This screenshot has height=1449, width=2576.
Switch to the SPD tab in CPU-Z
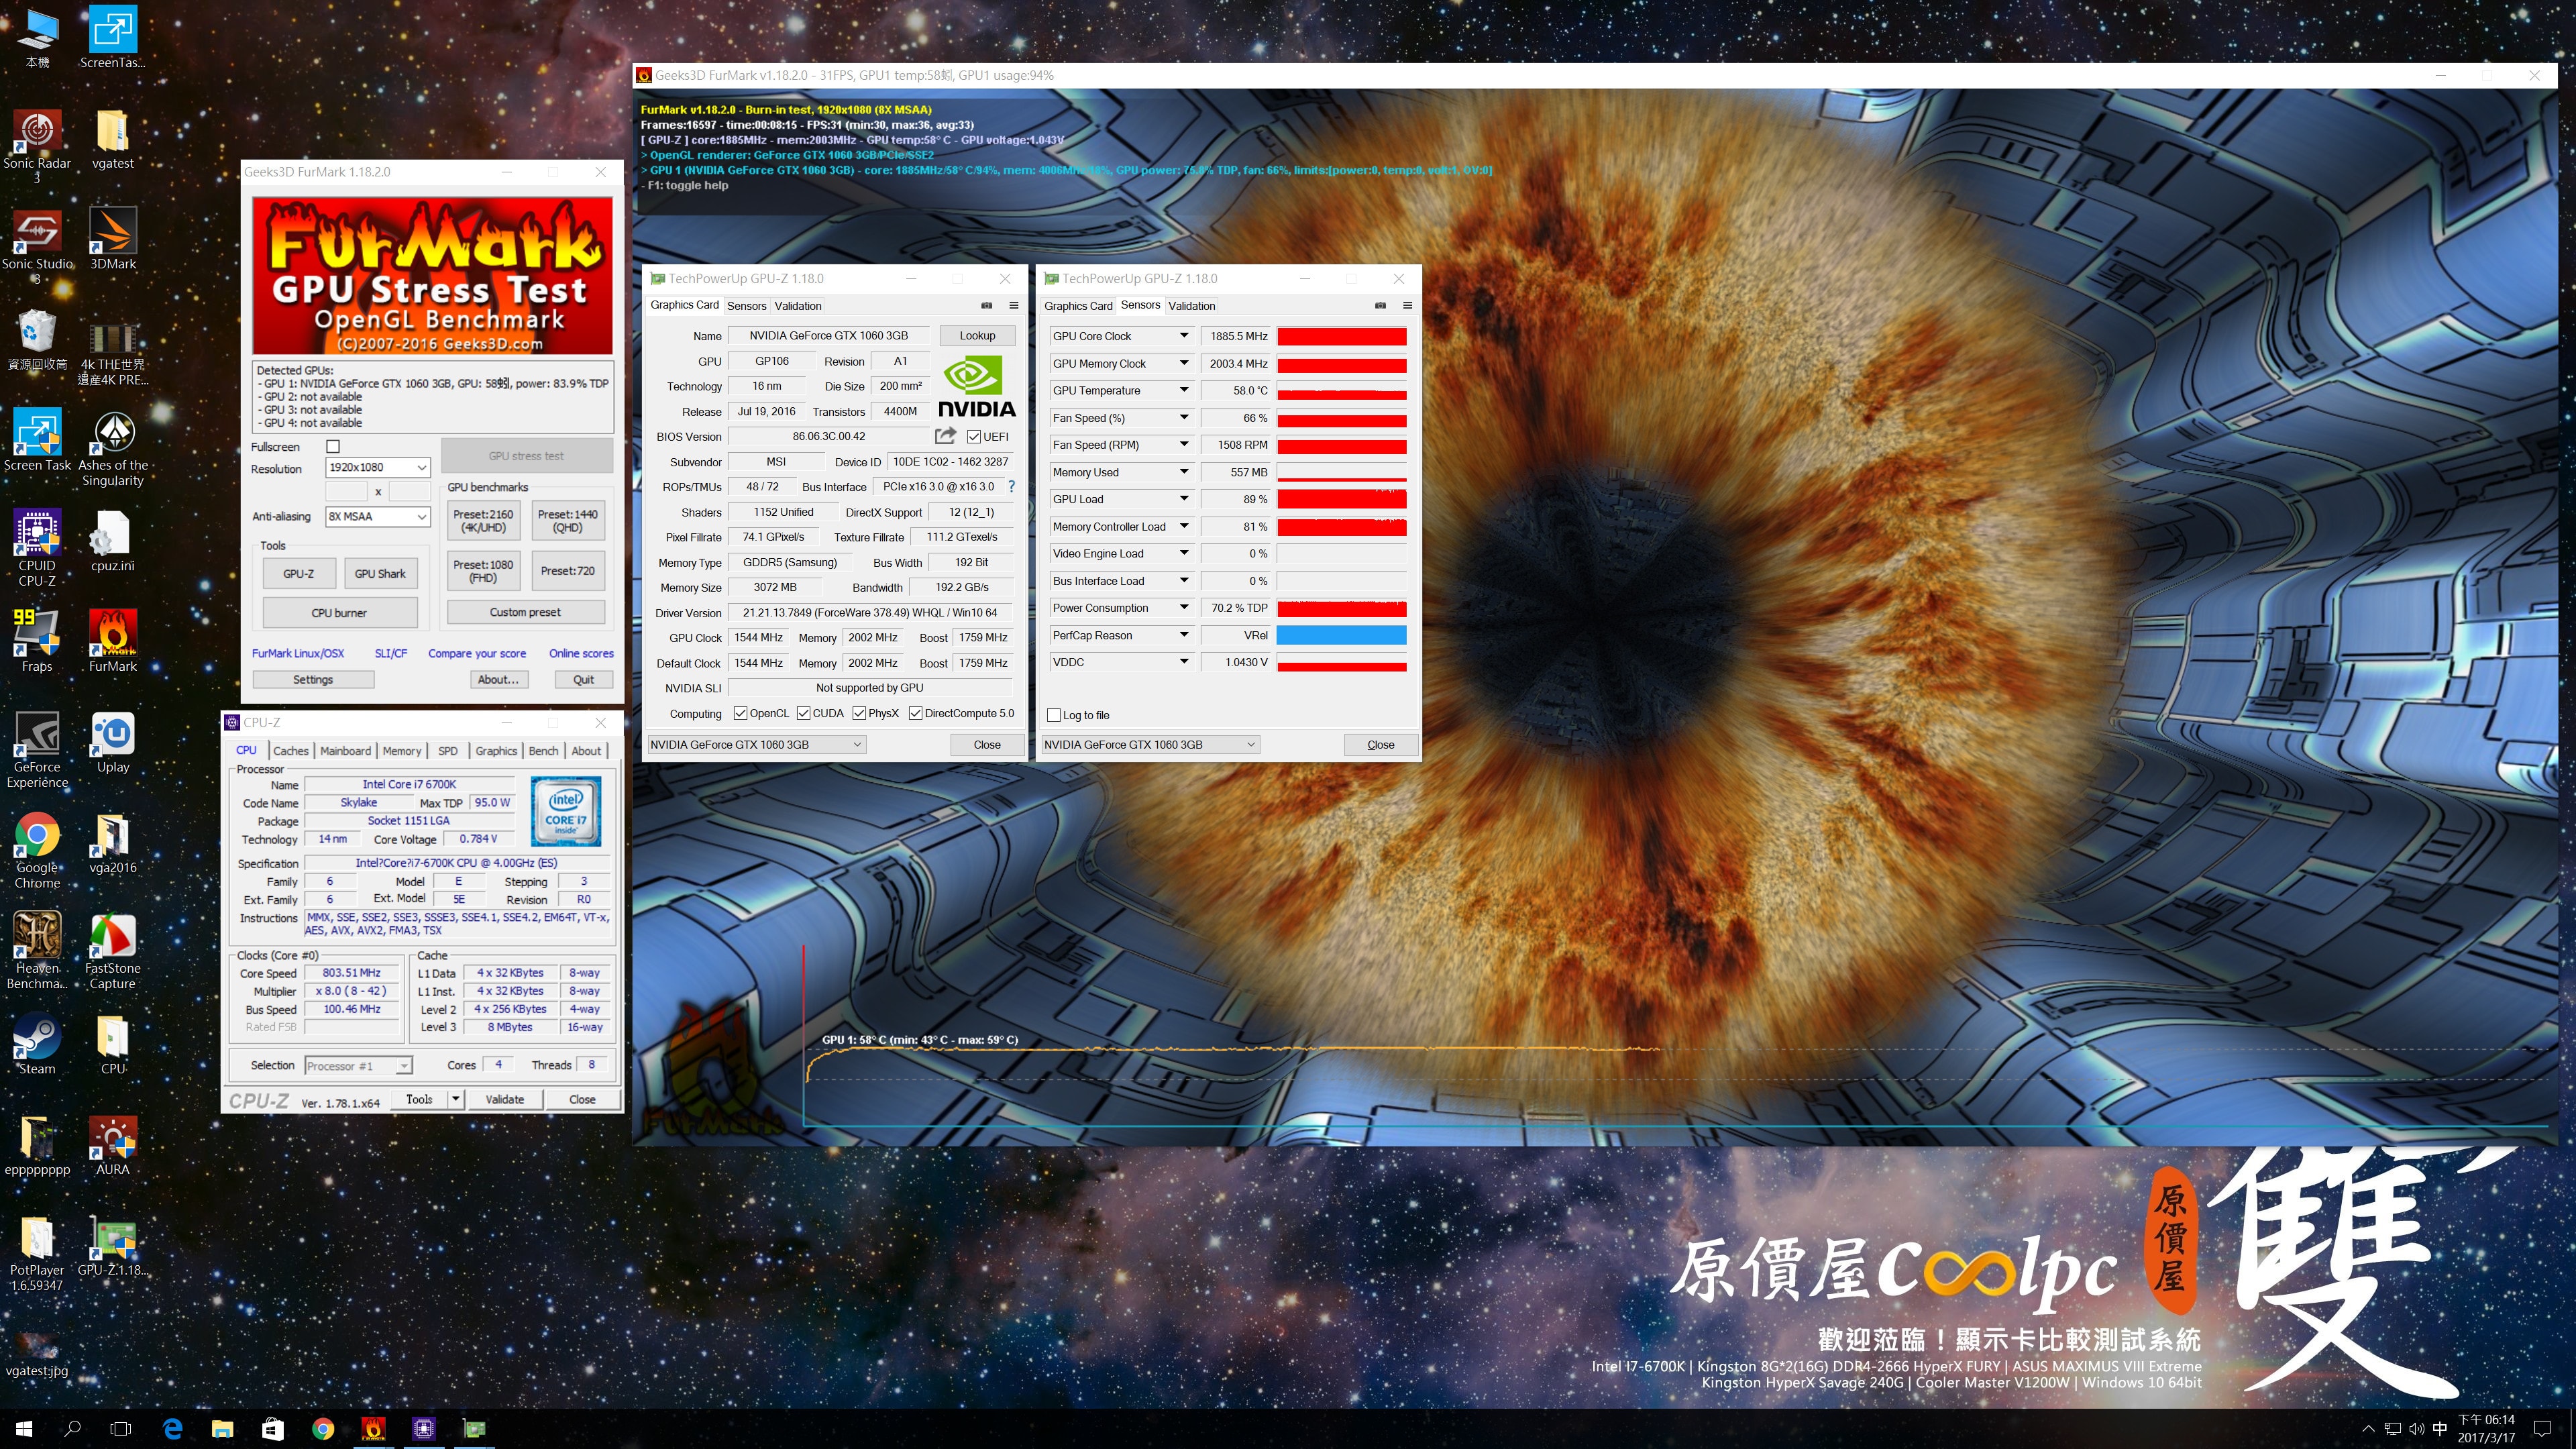click(448, 750)
